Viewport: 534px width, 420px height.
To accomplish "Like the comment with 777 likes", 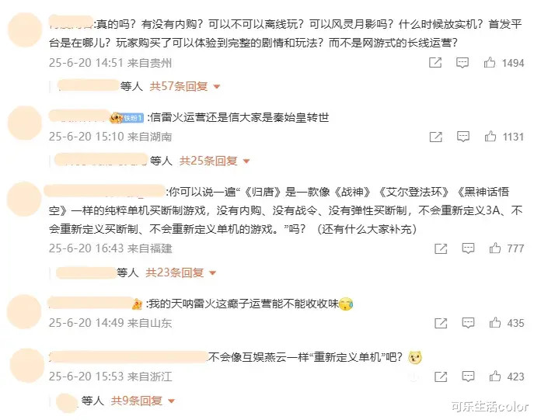I will tap(494, 248).
